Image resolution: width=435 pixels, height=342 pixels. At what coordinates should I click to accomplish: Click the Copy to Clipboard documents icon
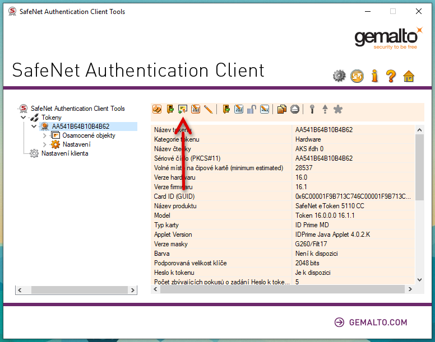point(282,109)
